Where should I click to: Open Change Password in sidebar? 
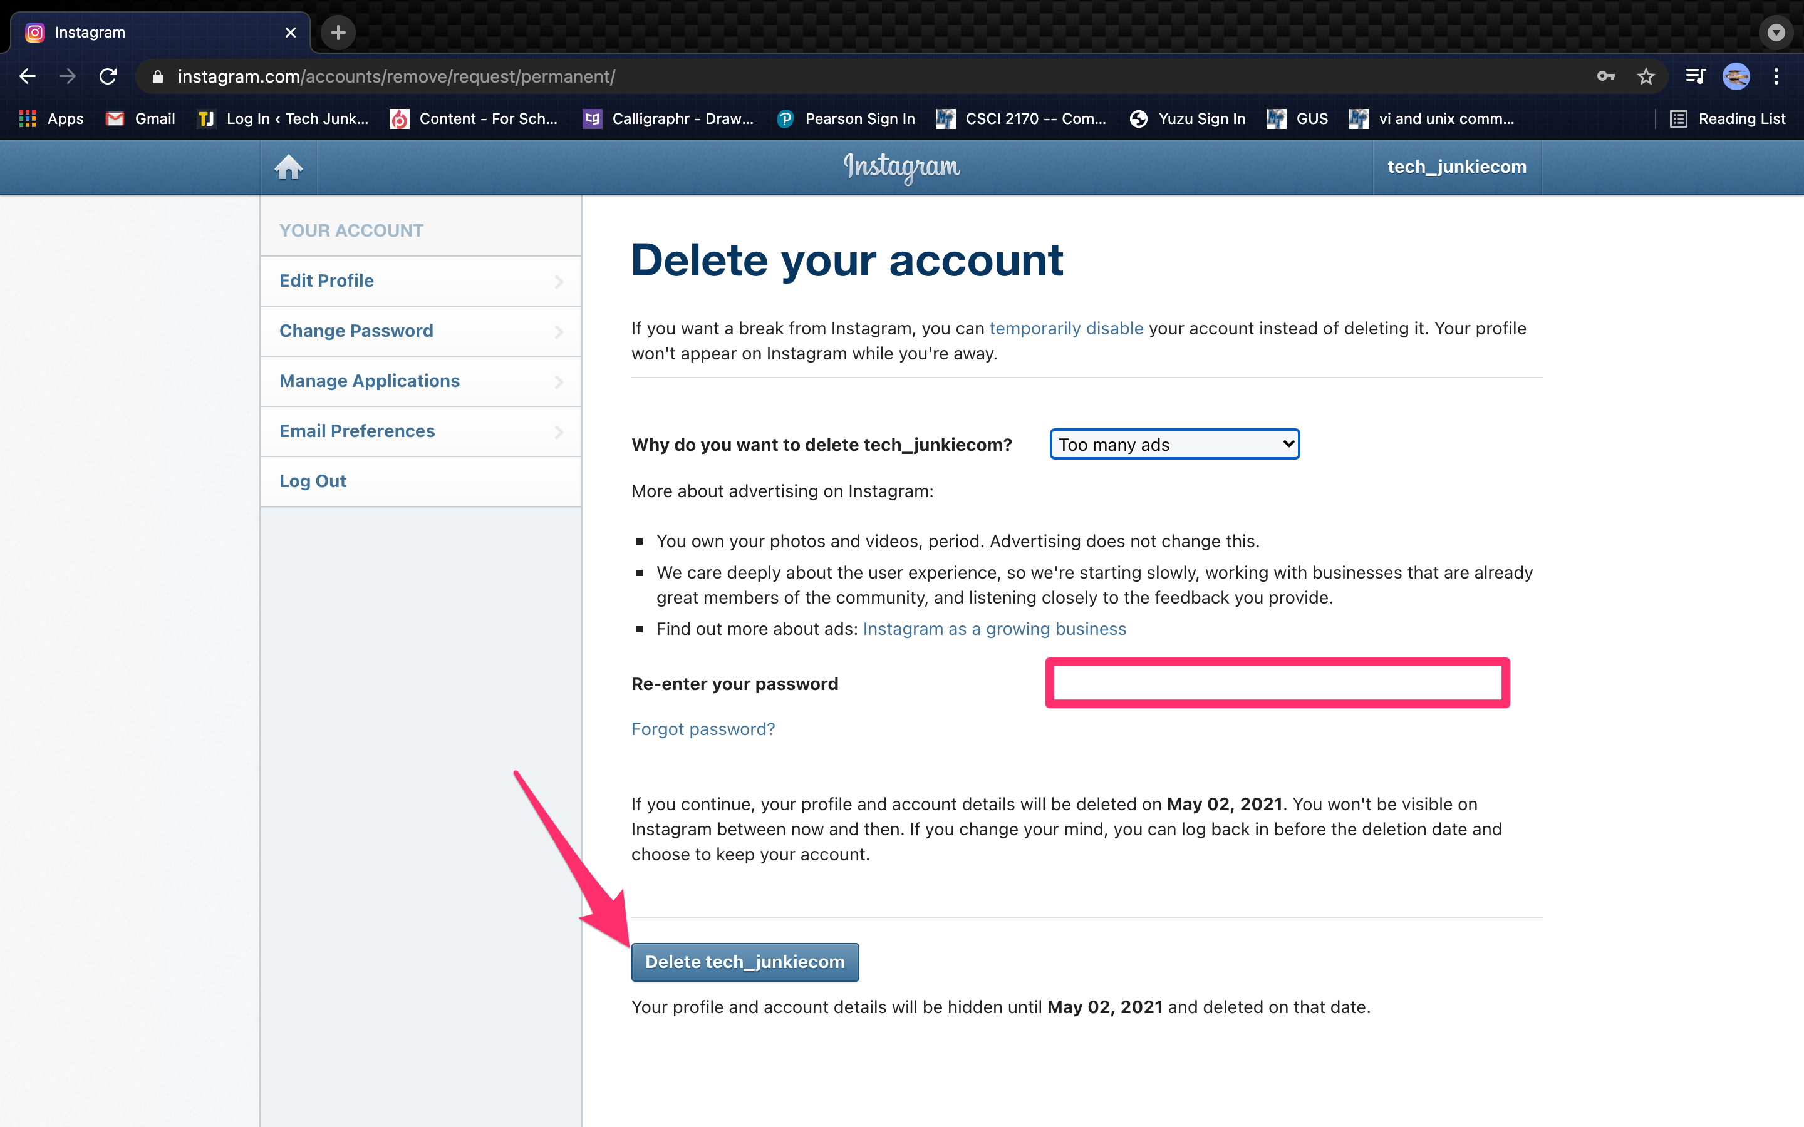pos(420,331)
